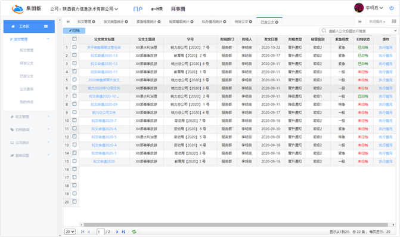This screenshot has height=237, width=400.
Task: Go to previous page icon
Action: (89, 232)
